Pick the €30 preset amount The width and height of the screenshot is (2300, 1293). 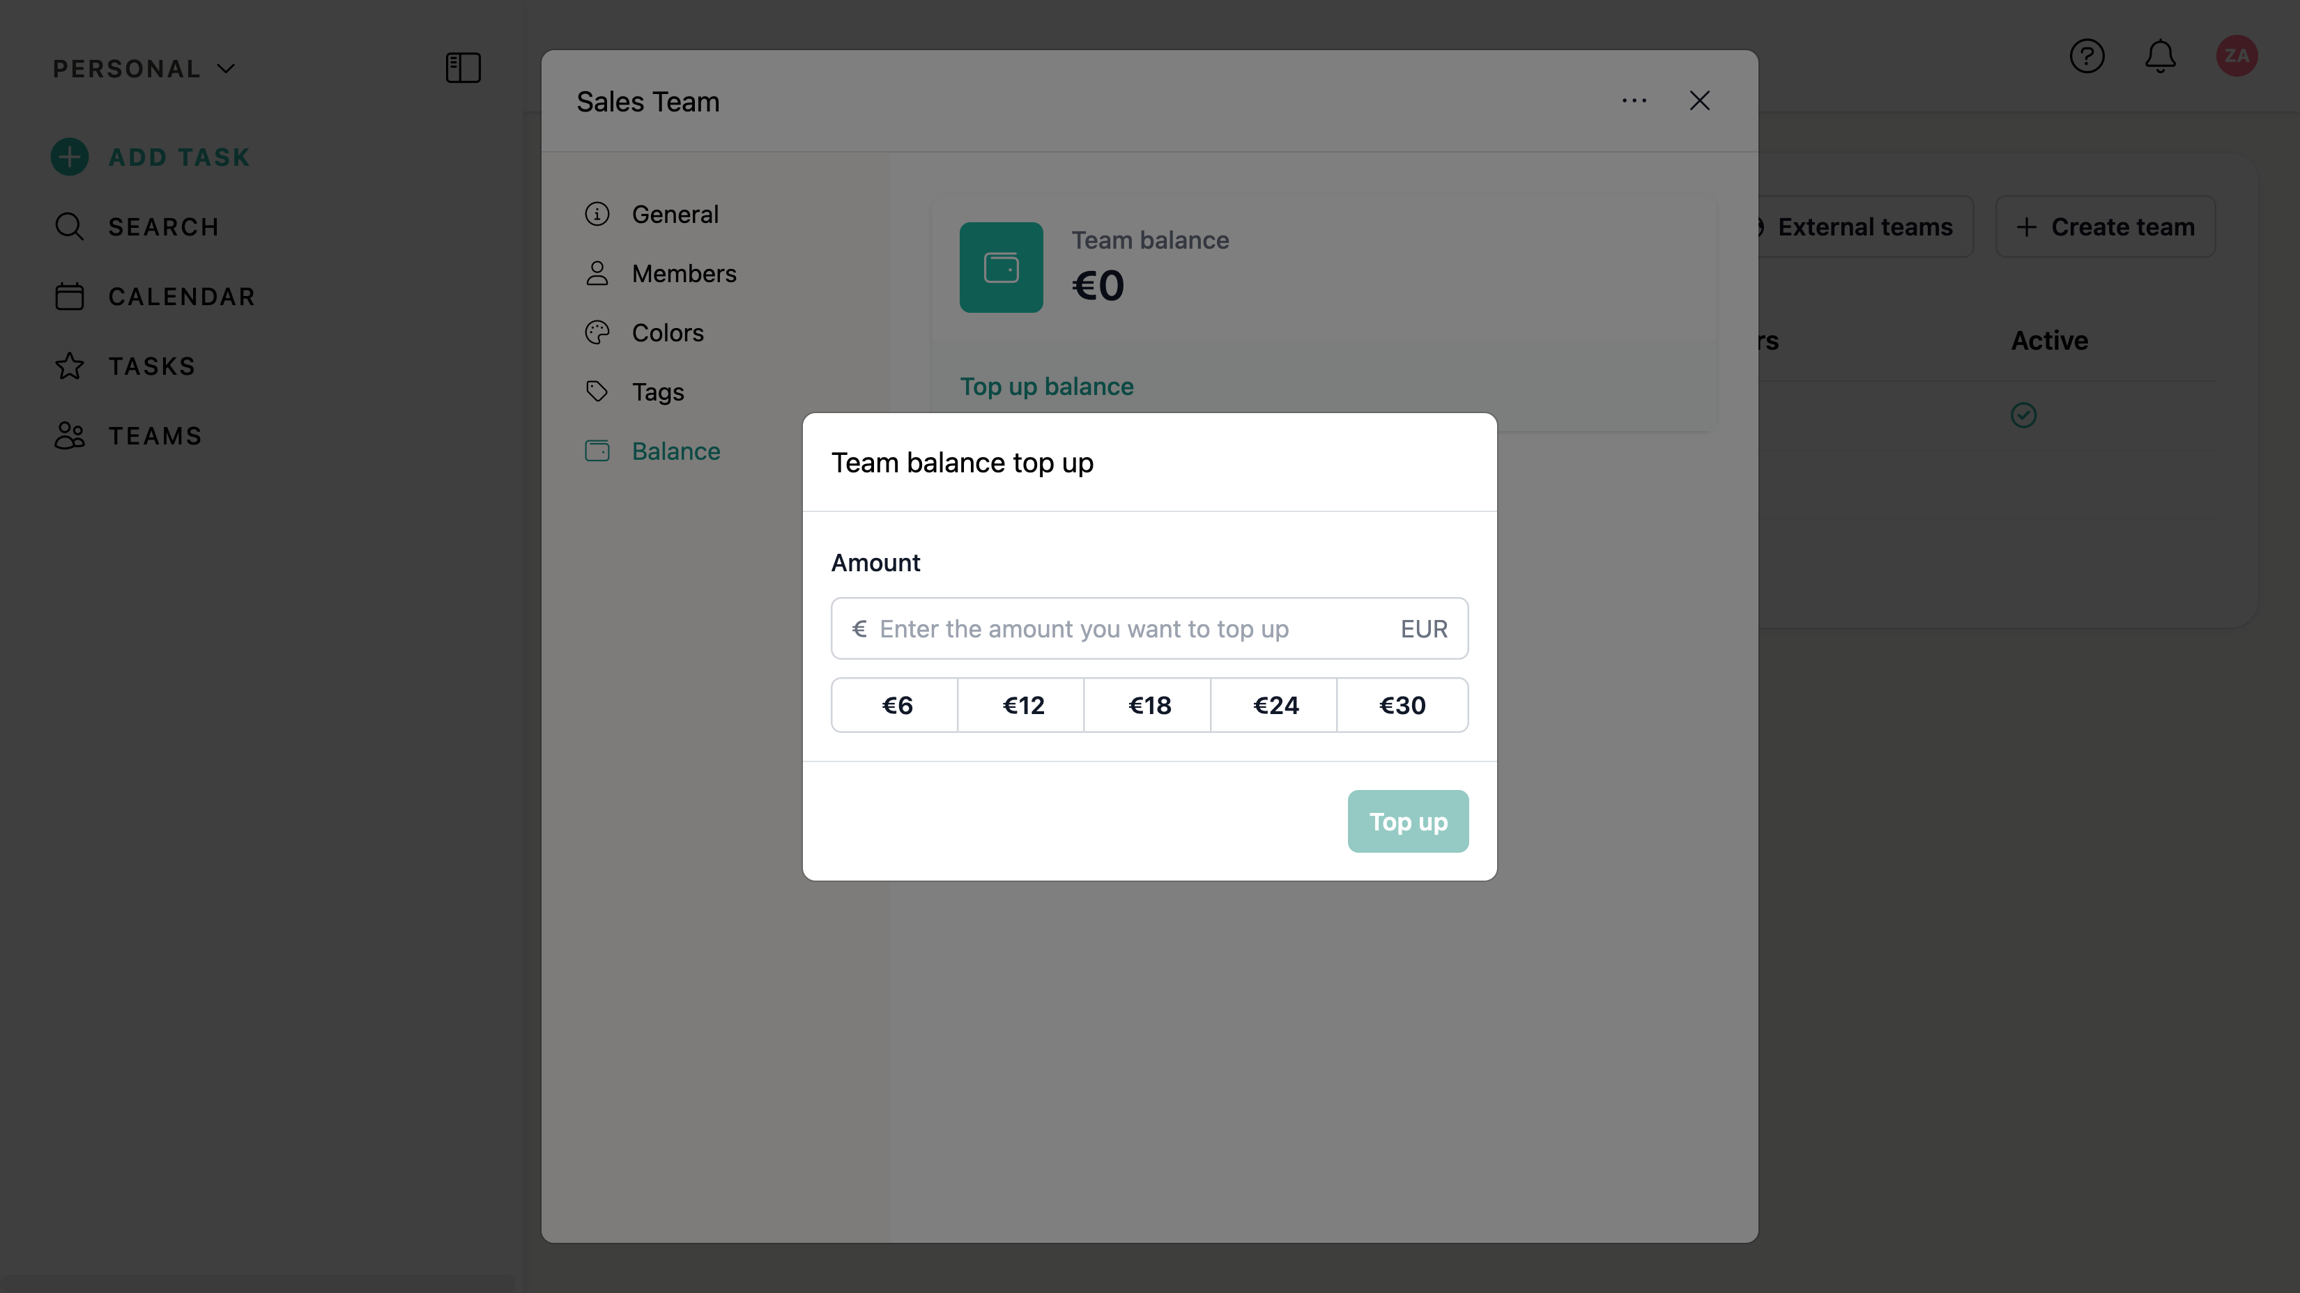click(1402, 705)
